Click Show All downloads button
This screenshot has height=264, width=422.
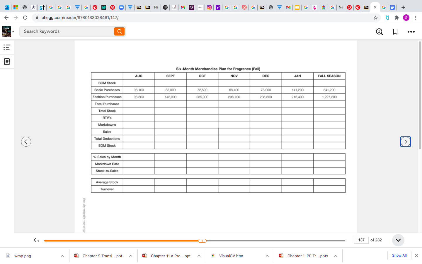(399, 255)
